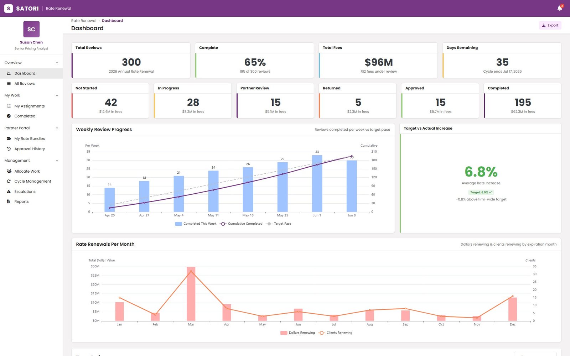The image size is (570, 356).
Task: Click the SC user avatar
Action: click(x=31, y=29)
